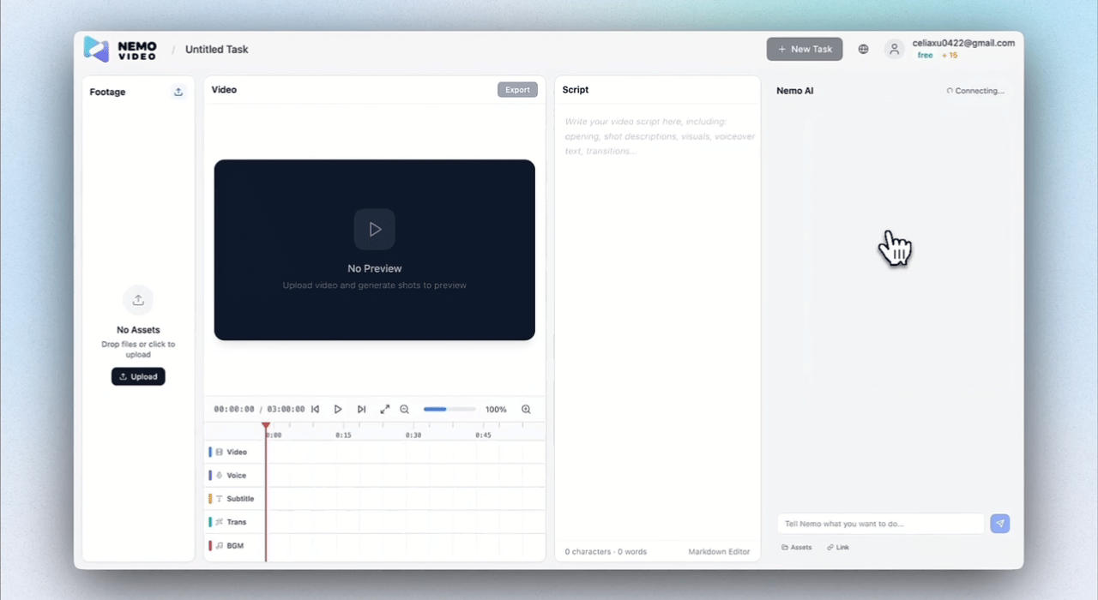Image resolution: width=1098 pixels, height=600 pixels.
Task: Zoom in the timeline
Action: [526, 410]
